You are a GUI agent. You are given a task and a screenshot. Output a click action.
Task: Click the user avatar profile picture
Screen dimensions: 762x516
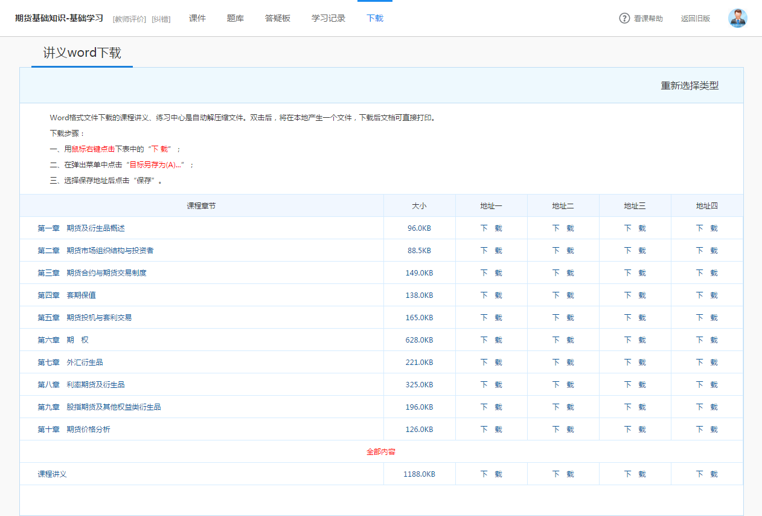pos(737,18)
